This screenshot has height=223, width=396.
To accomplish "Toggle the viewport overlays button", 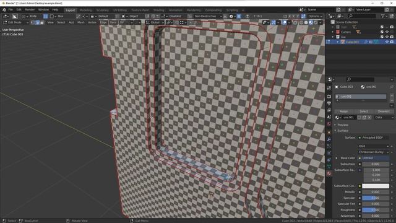I will point(284,22).
